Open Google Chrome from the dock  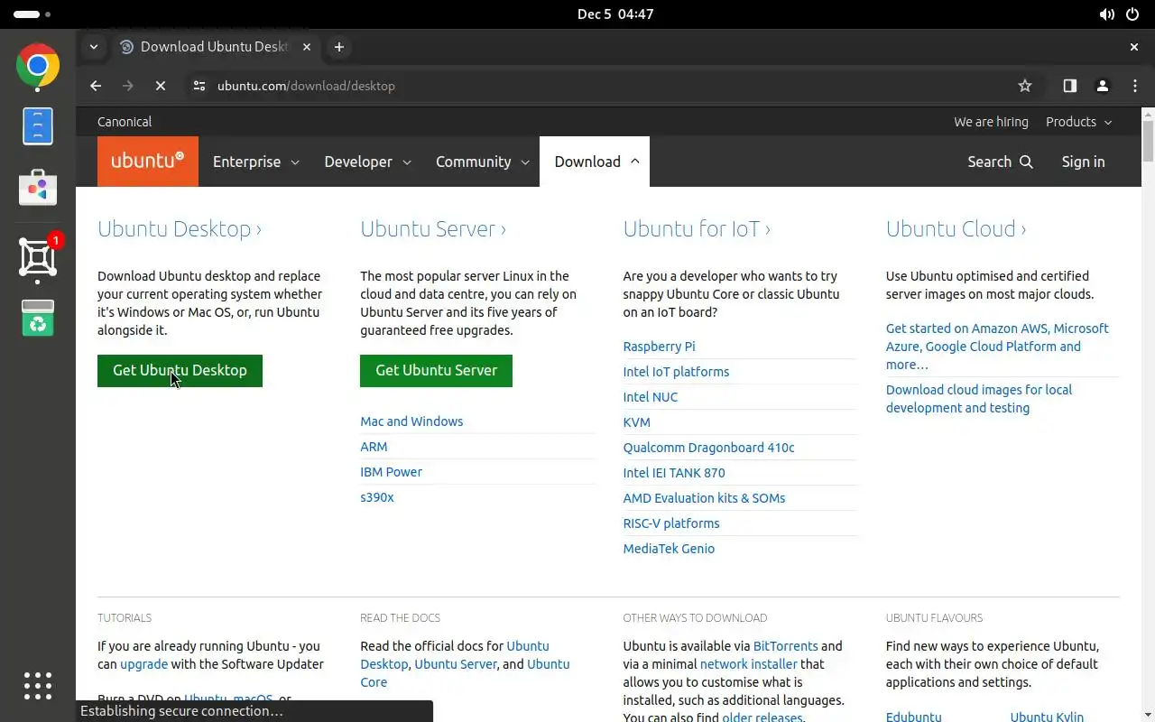coord(38,66)
